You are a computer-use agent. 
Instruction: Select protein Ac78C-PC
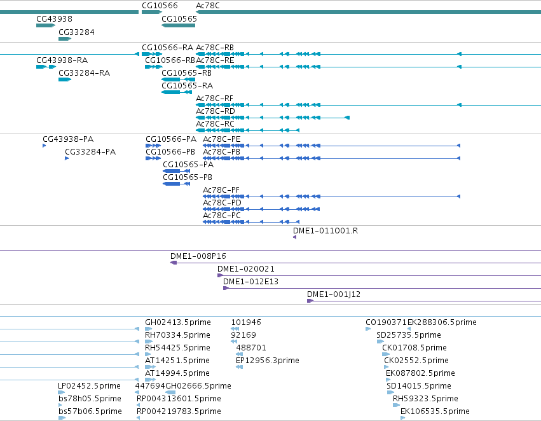[221, 216]
